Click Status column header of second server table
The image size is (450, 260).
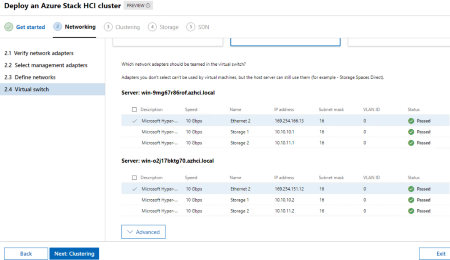[x=414, y=178]
